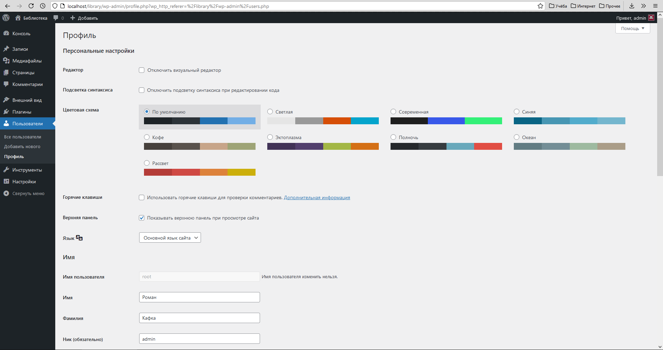This screenshot has height=350, width=663.
Task: Click the Имя input field with Роман
Action: pyautogui.click(x=200, y=297)
